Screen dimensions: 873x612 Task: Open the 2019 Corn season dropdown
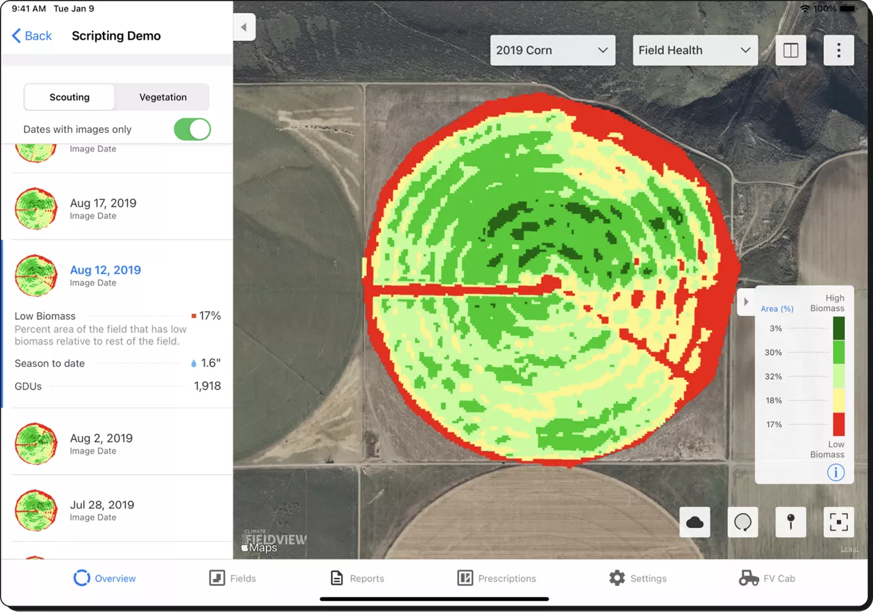552,50
